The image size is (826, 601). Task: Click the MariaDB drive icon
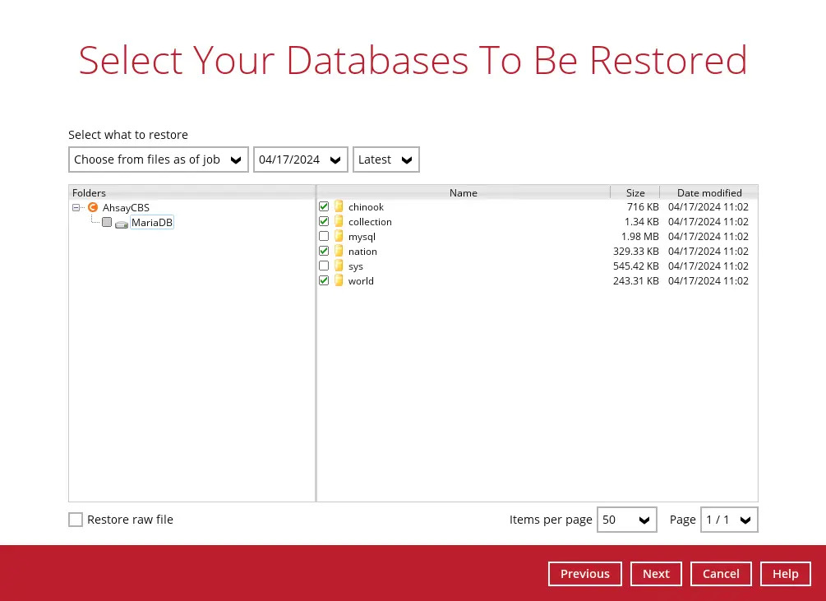(x=122, y=223)
